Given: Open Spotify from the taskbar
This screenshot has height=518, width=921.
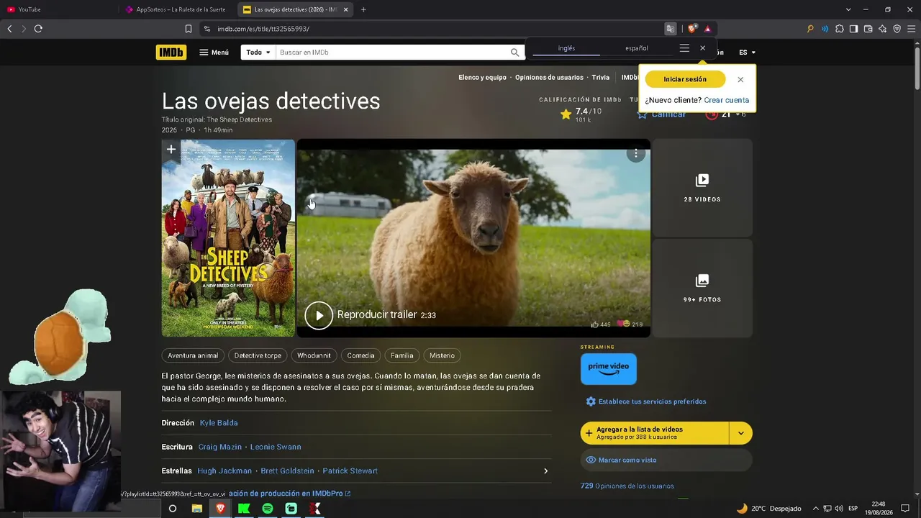Looking at the screenshot, I should pos(268,509).
